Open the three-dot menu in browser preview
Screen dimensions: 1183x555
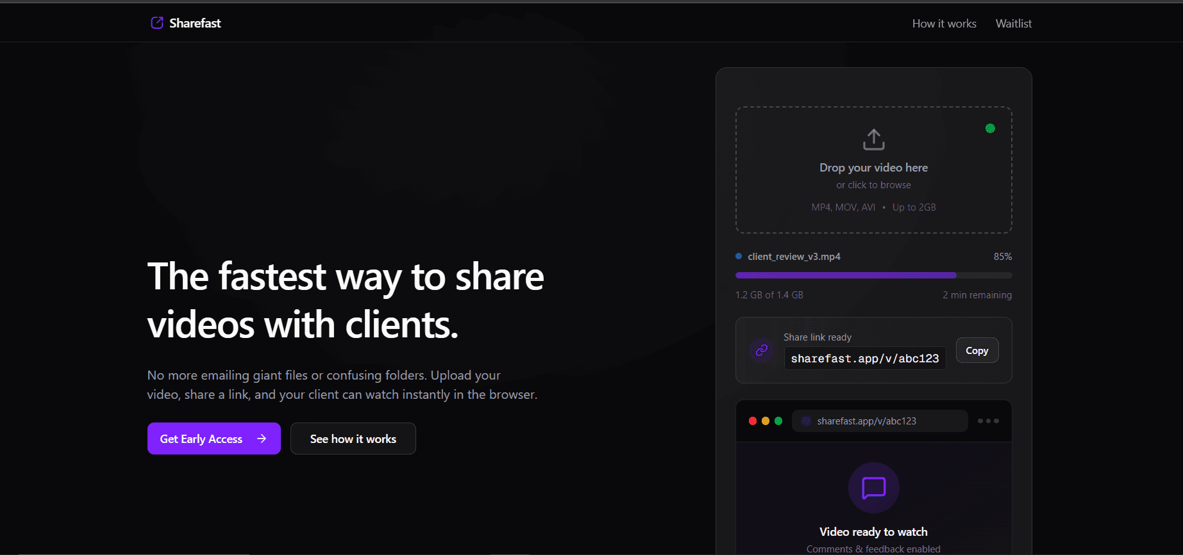click(988, 421)
